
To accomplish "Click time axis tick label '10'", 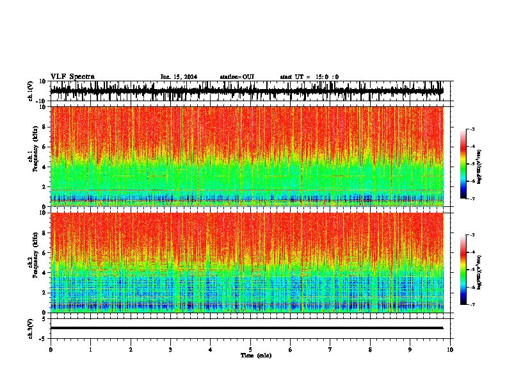I will coord(450,350).
